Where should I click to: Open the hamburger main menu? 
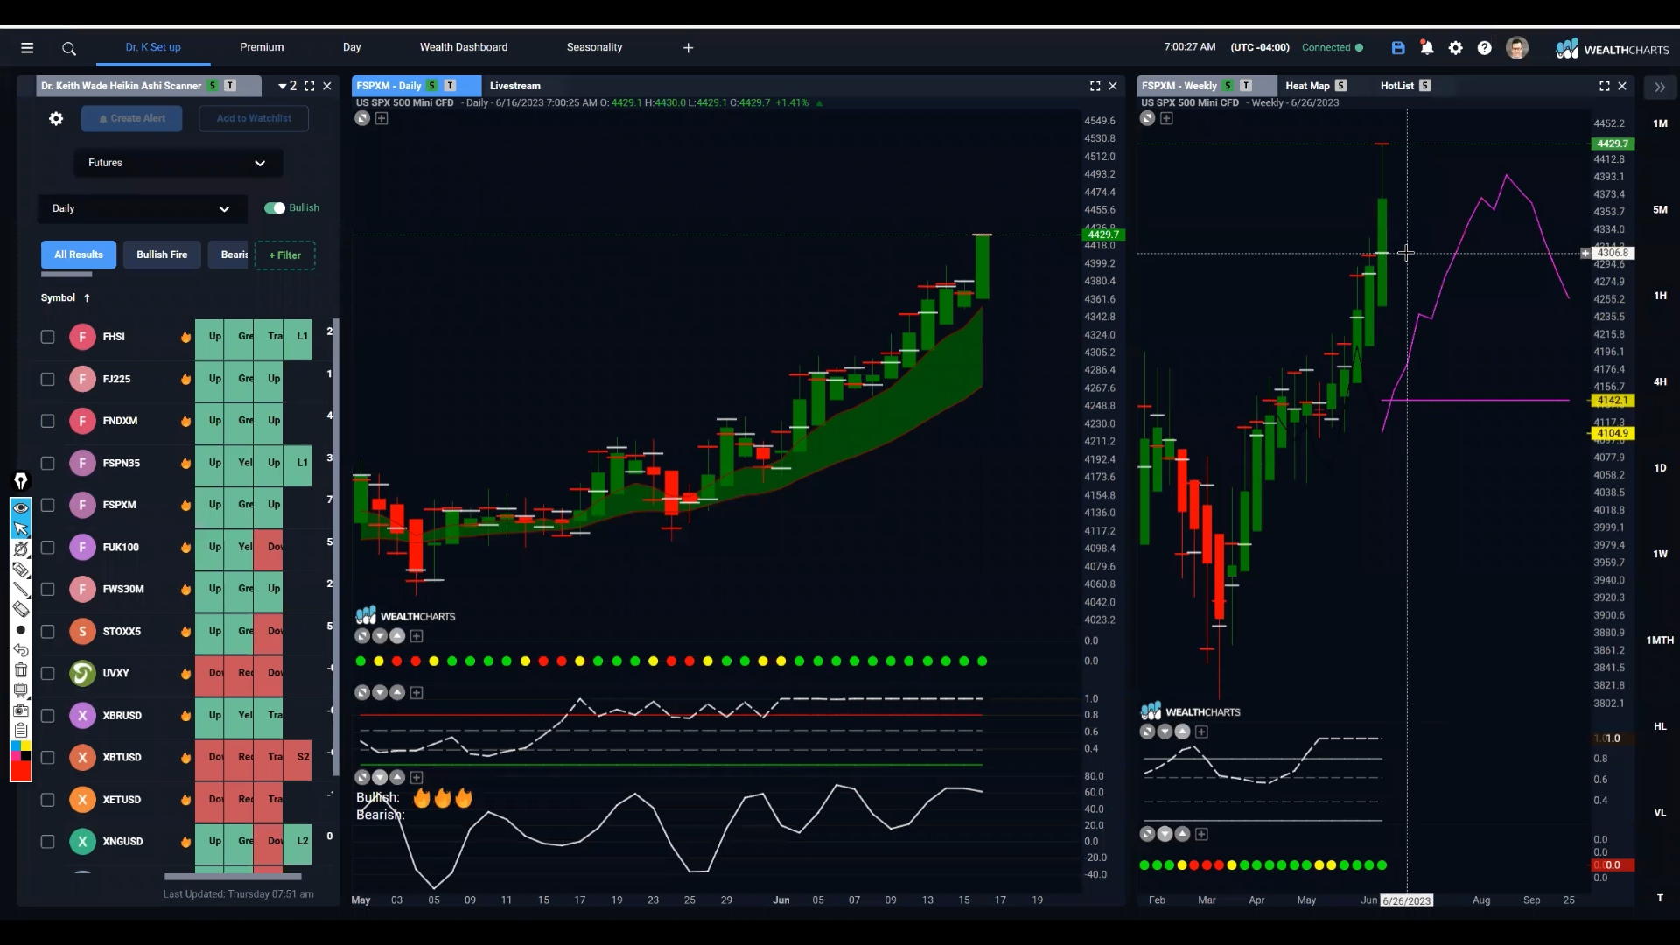coord(27,48)
